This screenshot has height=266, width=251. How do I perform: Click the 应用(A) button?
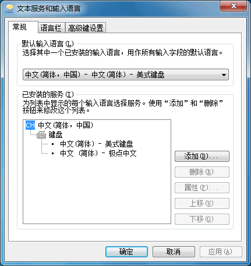point(221,252)
